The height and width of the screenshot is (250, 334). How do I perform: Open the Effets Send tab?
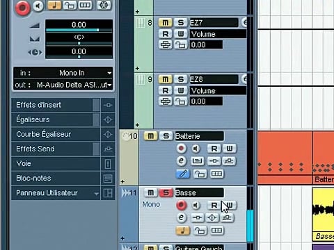tap(56, 149)
